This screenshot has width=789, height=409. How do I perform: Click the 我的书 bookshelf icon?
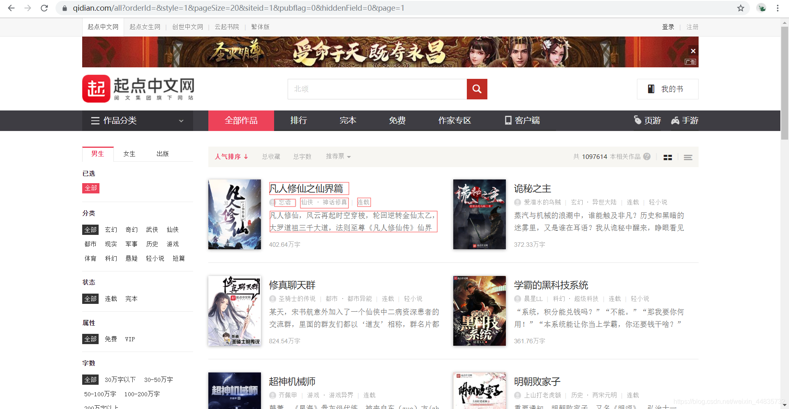click(651, 89)
